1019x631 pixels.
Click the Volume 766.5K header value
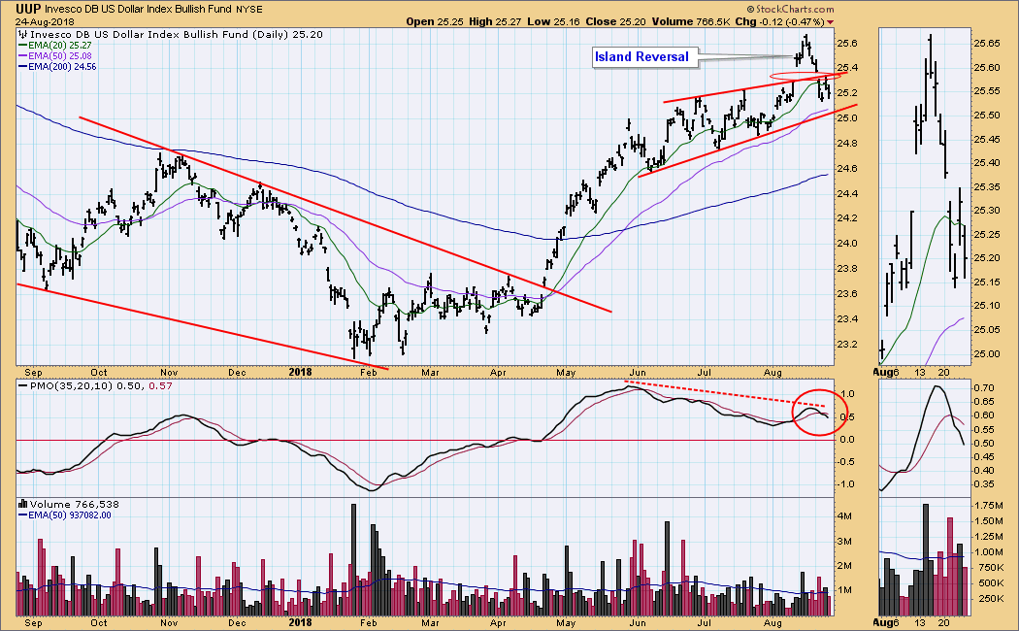(690, 21)
